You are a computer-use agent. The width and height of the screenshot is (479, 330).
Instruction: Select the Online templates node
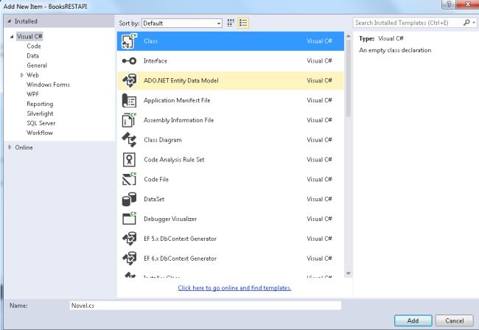click(x=24, y=147)
